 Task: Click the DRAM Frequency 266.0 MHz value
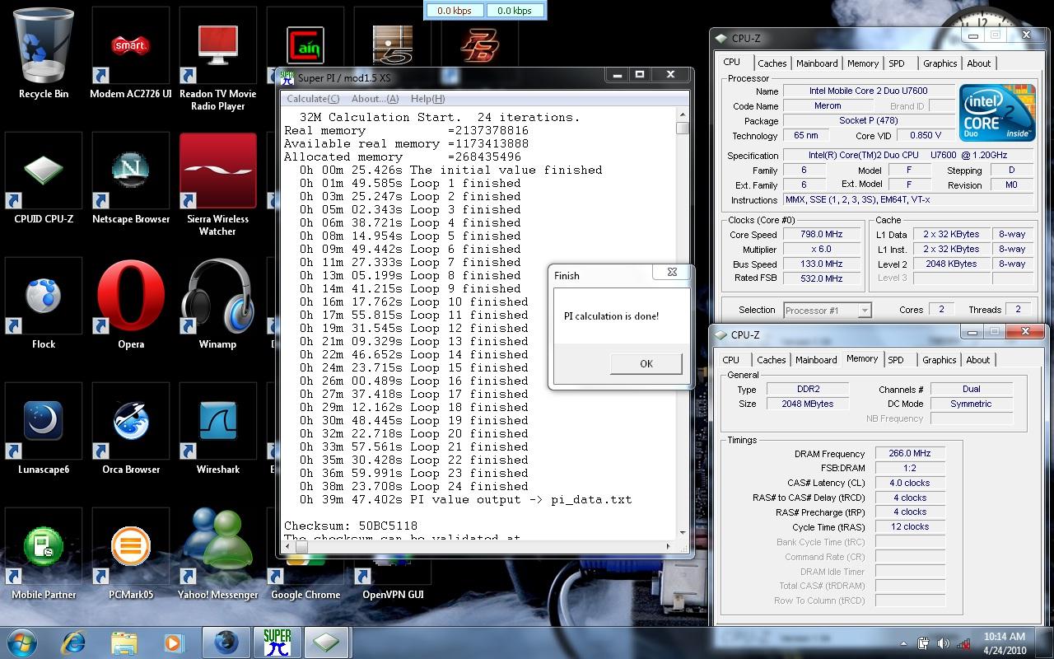pyautogui.click(x=910, y=453)
